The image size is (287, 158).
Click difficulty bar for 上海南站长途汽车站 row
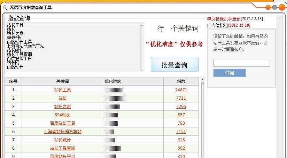[x=109, y=132]
